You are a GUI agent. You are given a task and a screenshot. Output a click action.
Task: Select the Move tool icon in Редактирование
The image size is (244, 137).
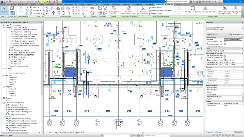click(53, 13)
